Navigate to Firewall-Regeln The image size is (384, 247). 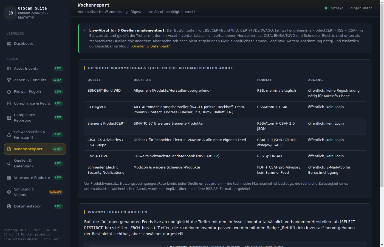[35, 92]
